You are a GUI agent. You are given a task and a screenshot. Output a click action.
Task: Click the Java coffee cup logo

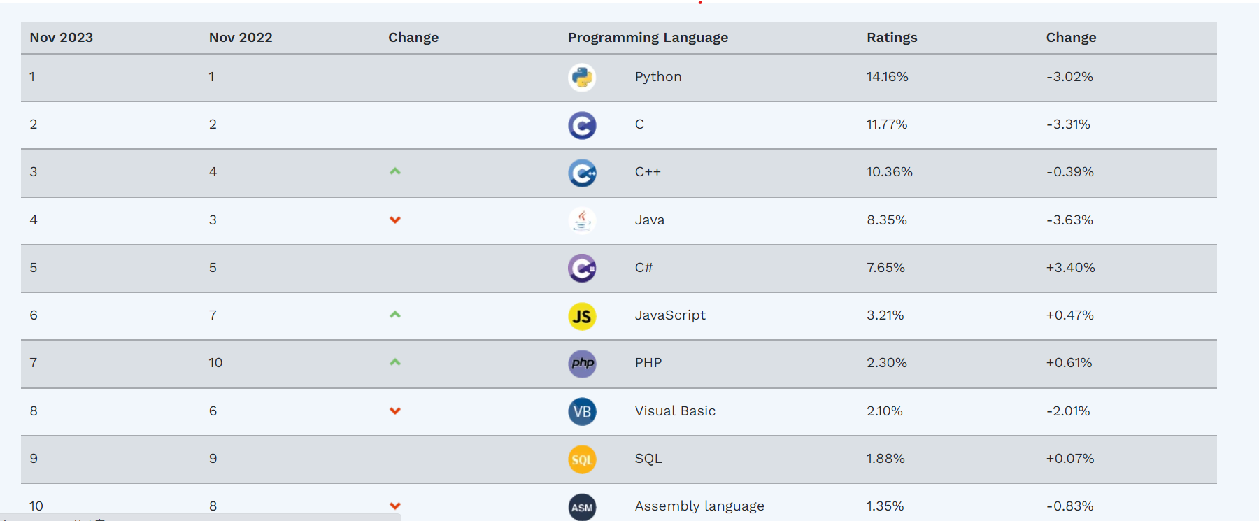click(582, 220)
